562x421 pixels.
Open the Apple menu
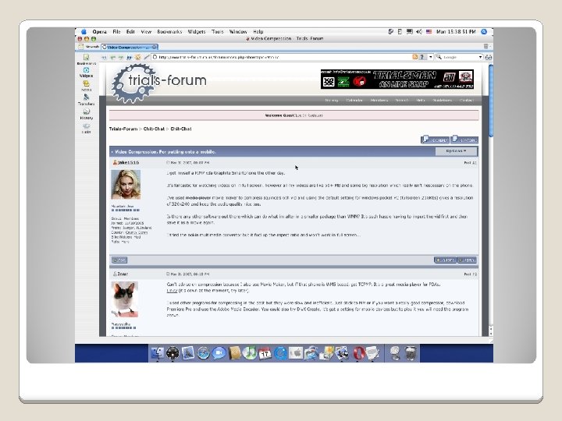pos(84,31)
